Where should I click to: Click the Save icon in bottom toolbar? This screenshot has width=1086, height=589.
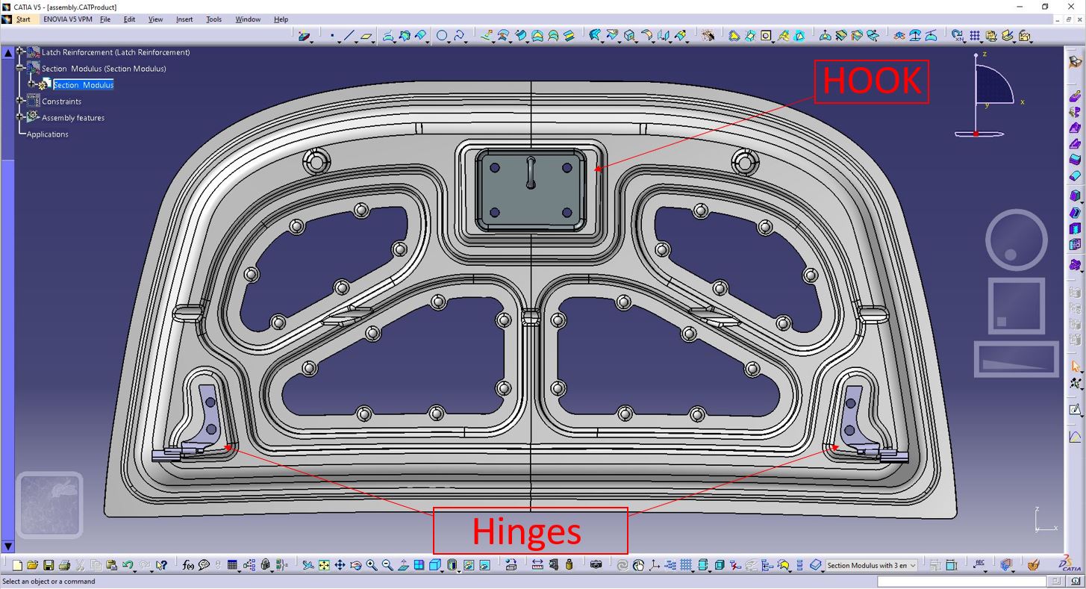tap(49, 566)
